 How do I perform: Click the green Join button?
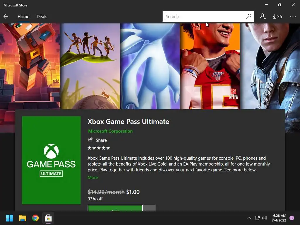pos(115,208)
